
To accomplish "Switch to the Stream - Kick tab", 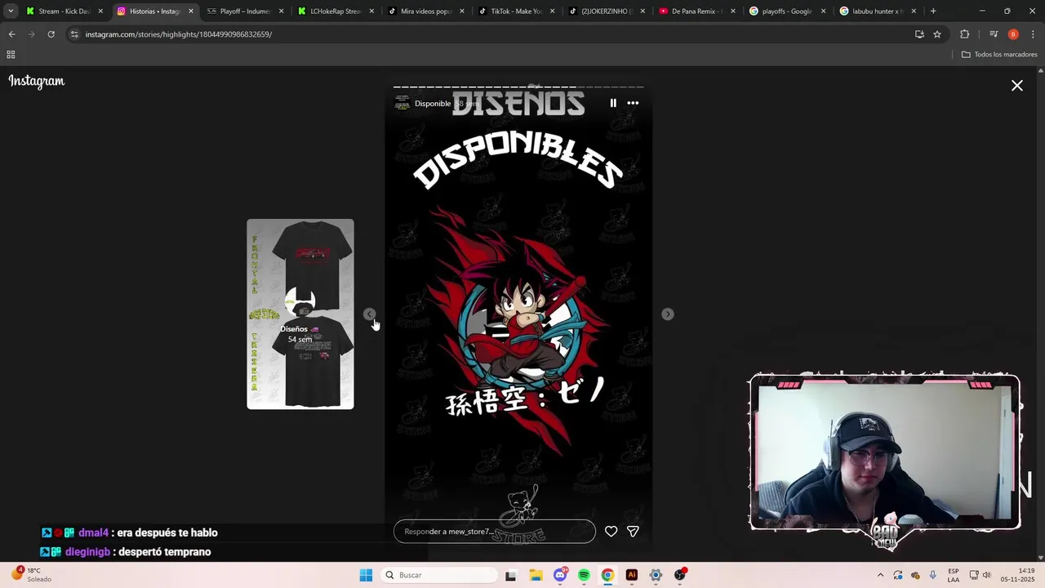I will click(64, 11).
